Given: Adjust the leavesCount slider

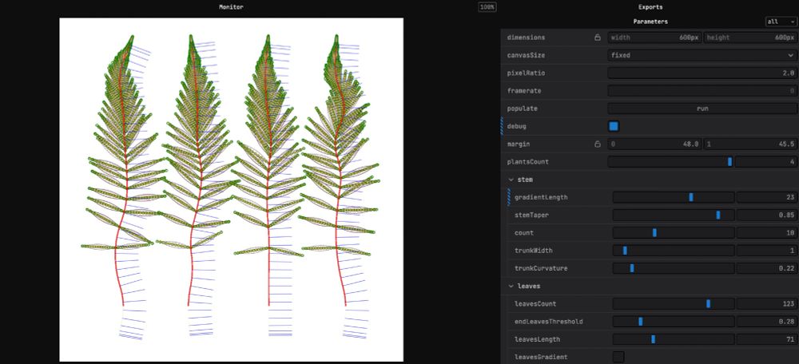Looking at the screenshot, I should point(673,304).
